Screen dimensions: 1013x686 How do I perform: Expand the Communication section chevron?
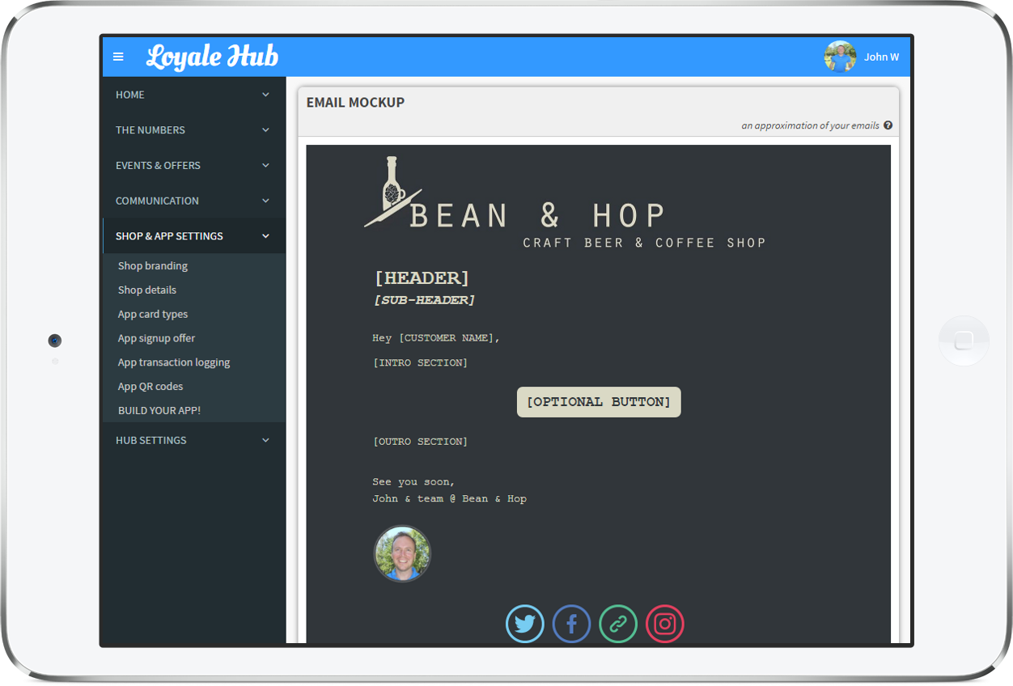(x=265, y=201)
